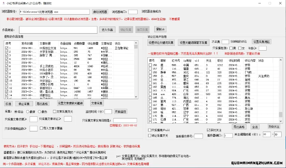The image size is (286, 168).
Task: Open the 设置采集地区 dialog
Action: tap(261, 42)
